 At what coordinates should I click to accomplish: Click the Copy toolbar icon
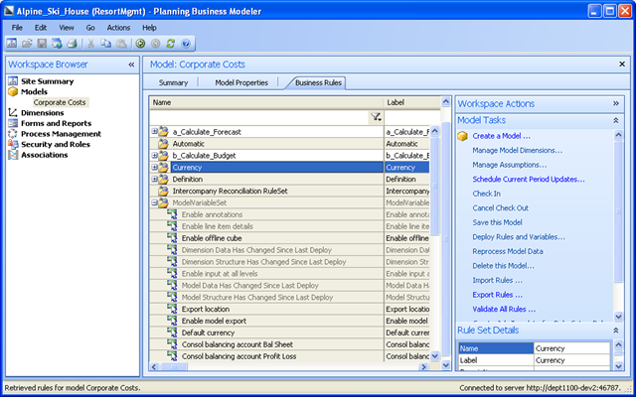coord(106,44)
